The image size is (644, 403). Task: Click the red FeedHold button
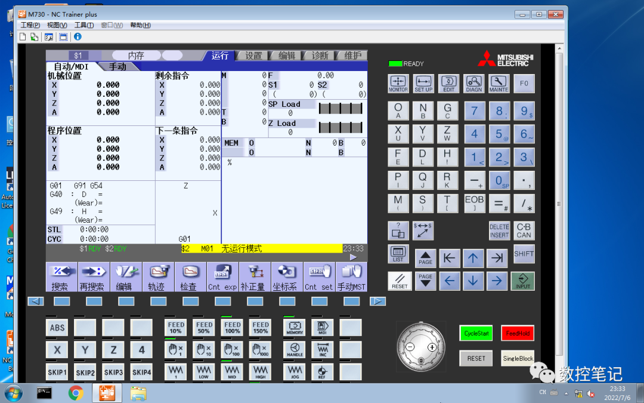click(x=518, y=333)
